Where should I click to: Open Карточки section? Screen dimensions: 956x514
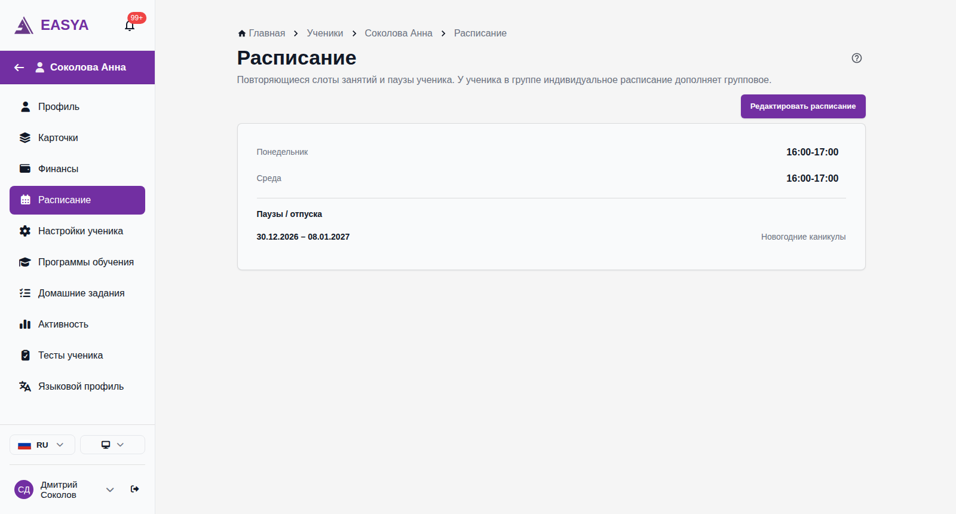pos(77,137)
